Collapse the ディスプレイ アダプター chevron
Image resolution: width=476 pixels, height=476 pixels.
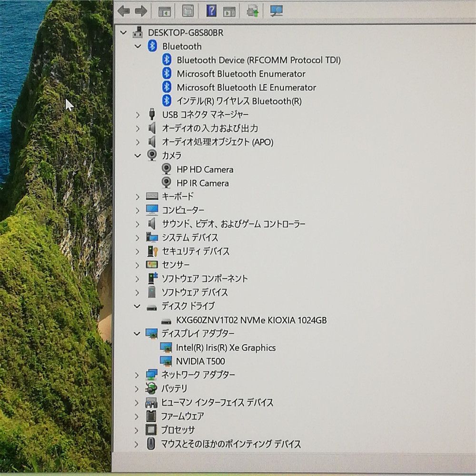click(137, 334)
